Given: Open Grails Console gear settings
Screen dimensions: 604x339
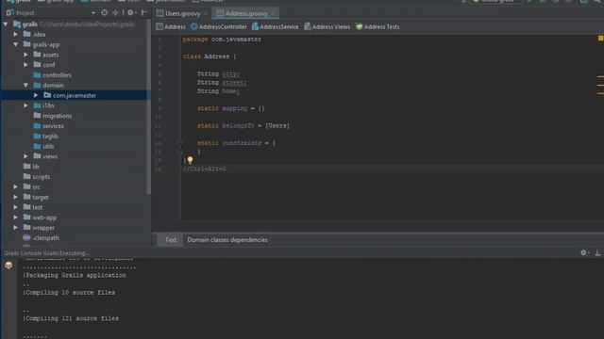Looking at the screenshot, I should [x=584, y=252].
